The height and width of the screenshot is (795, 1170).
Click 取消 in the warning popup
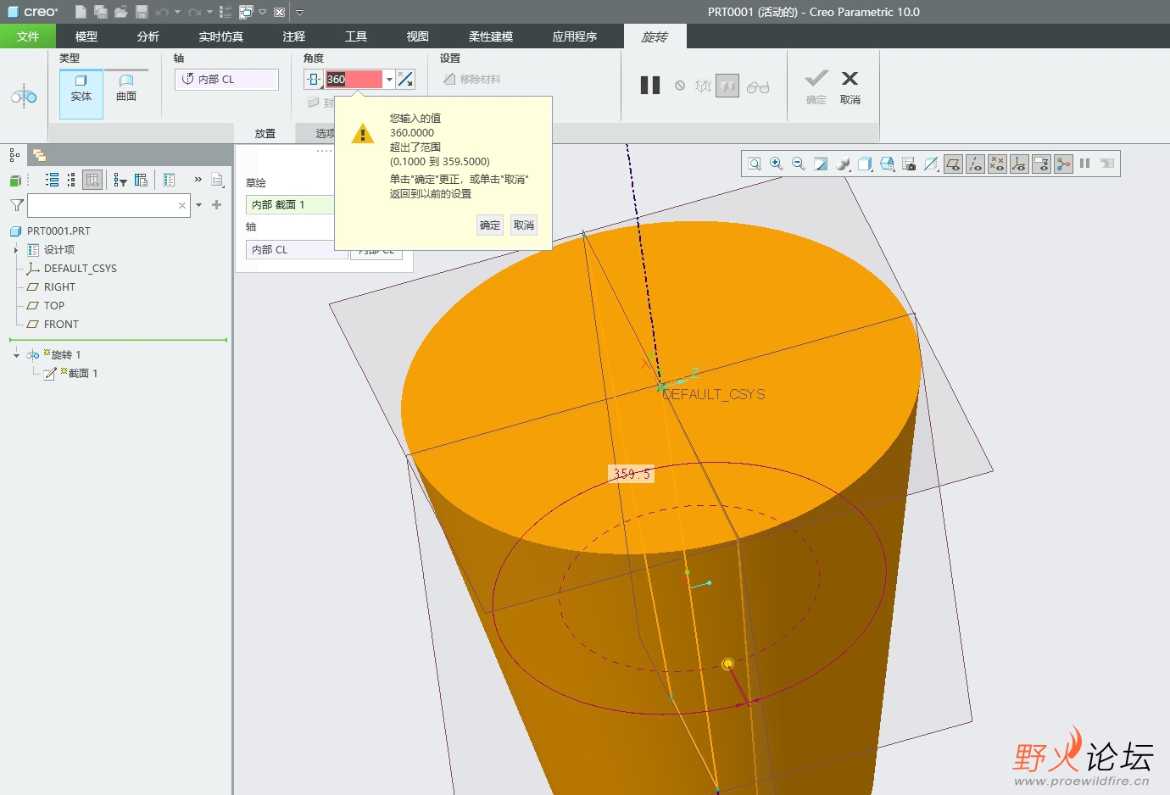(524, 225)
